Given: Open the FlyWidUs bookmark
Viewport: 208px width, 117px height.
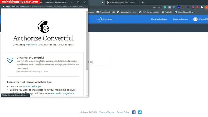Looking at the screenshot, I should [x=167, y=12].
